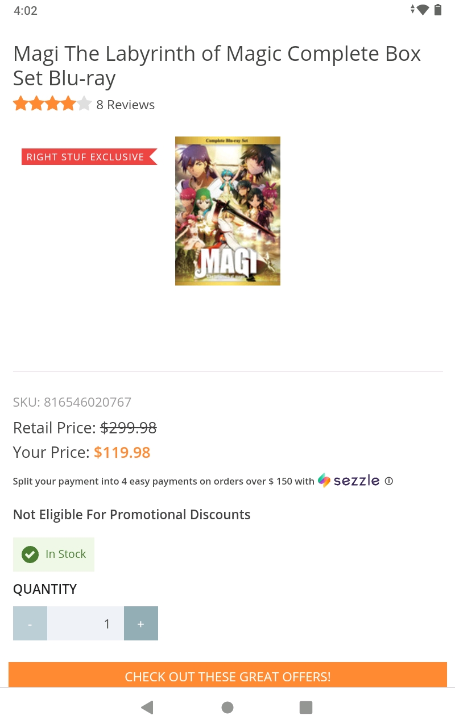Open the Sezzle info tooltip icon
This screenshot has width=455, height=728.
point(388,481)
